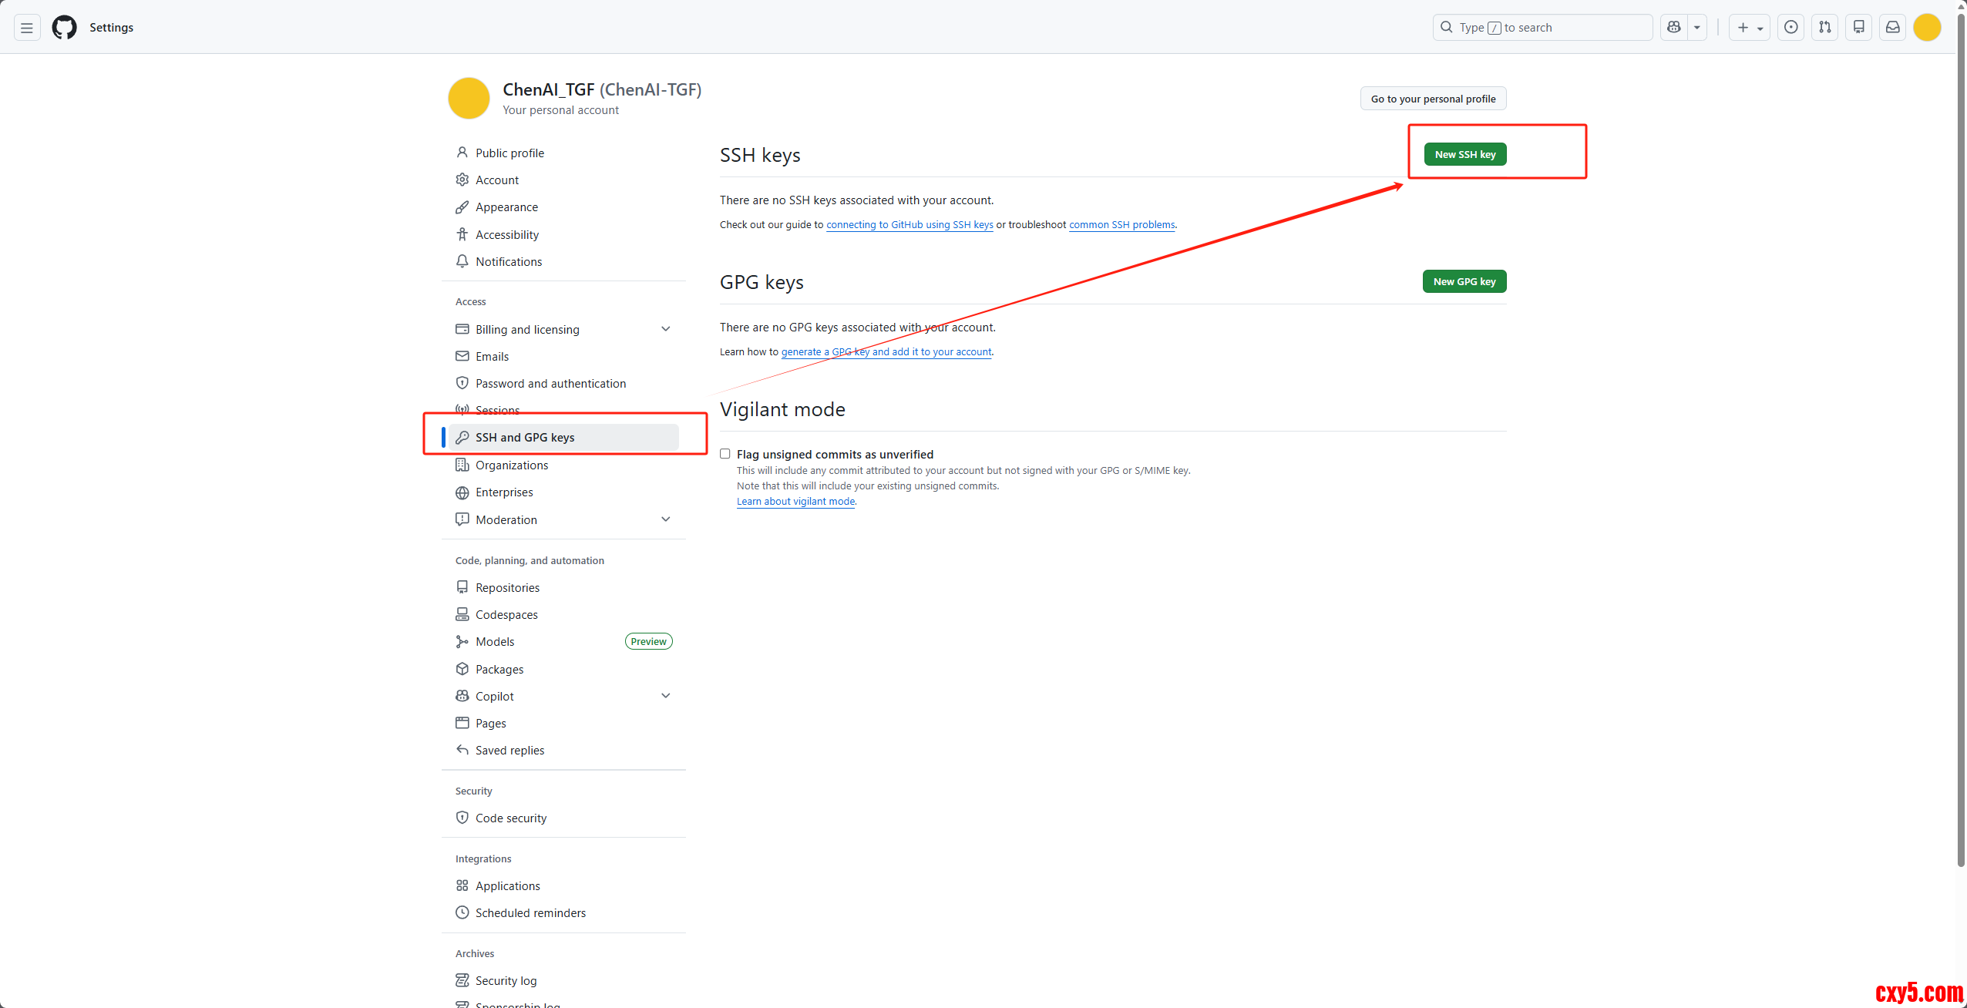Click the New GPG key button
Image resolution: width=1967 pixels, height=1008 pixels.
click(1464, 281)
